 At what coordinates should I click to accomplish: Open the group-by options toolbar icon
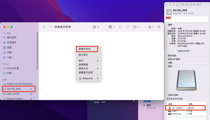[111, 27]
